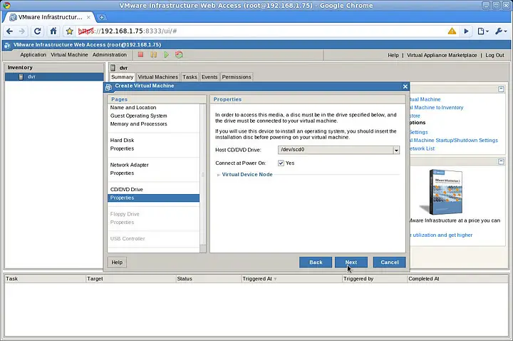Click the yellow security warning triangle icon
513x341 pixels.
point(452,31)
